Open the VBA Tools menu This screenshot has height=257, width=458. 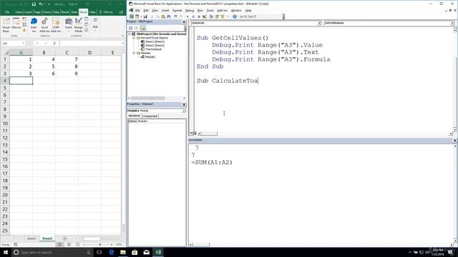210,11
